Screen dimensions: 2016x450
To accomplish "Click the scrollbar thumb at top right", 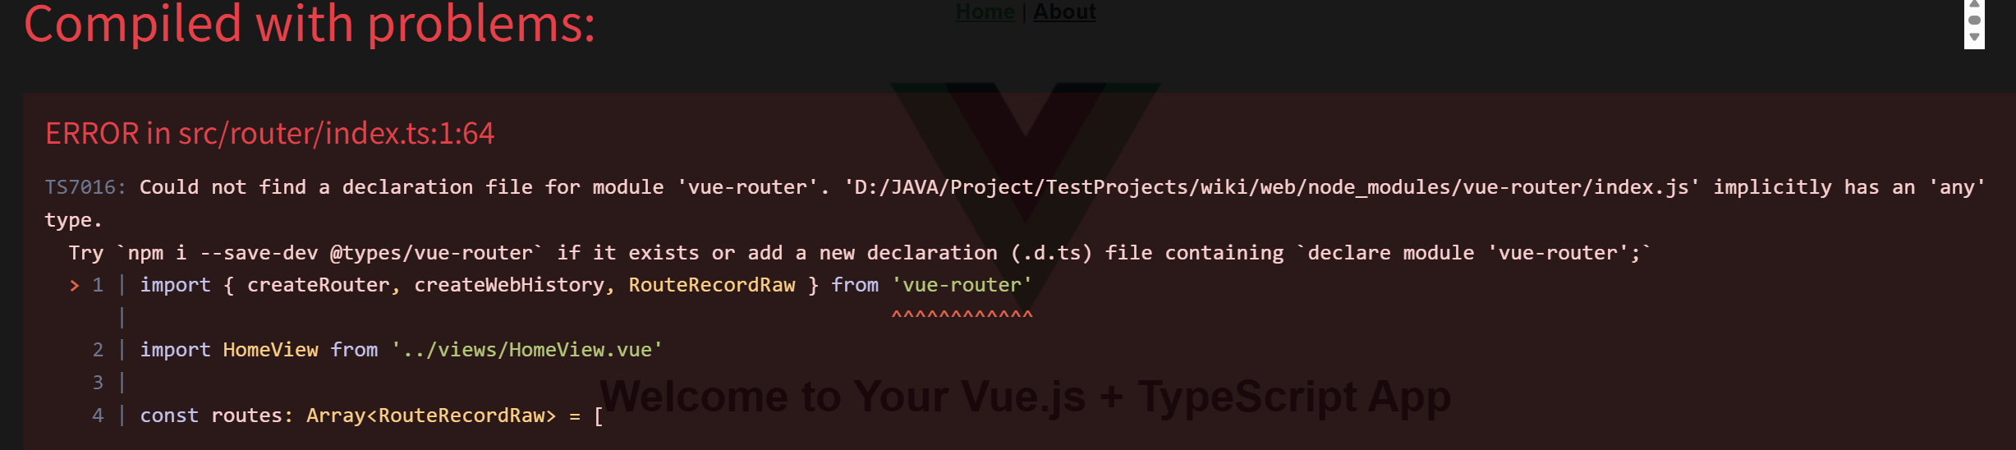I will [1974, 20].
